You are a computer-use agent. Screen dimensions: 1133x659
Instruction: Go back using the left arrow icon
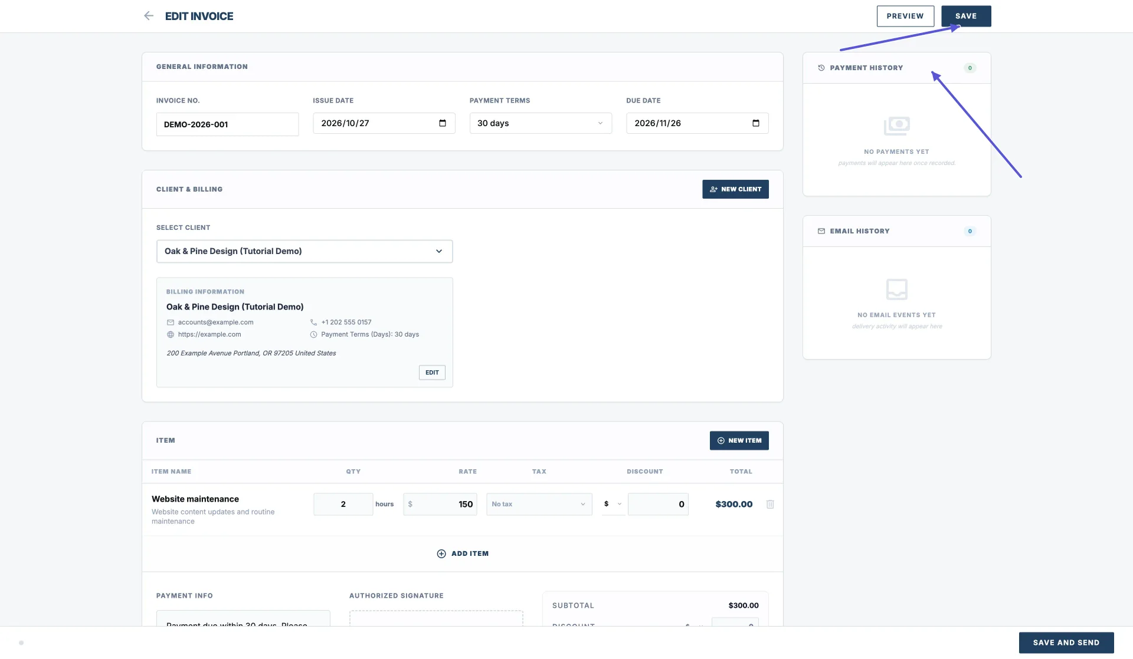(x=149, y=16)
